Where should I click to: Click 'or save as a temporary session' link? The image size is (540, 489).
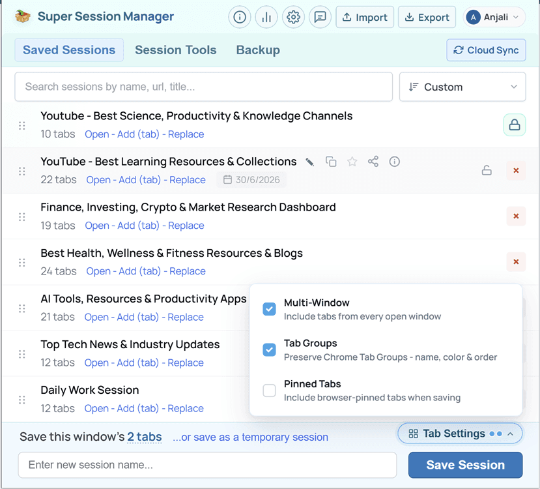click(250, 437)
